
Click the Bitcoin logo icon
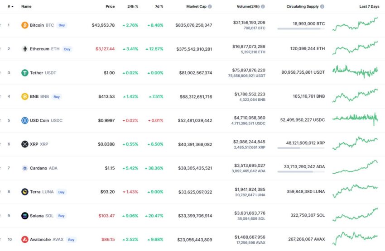click(x=25, y=25)
